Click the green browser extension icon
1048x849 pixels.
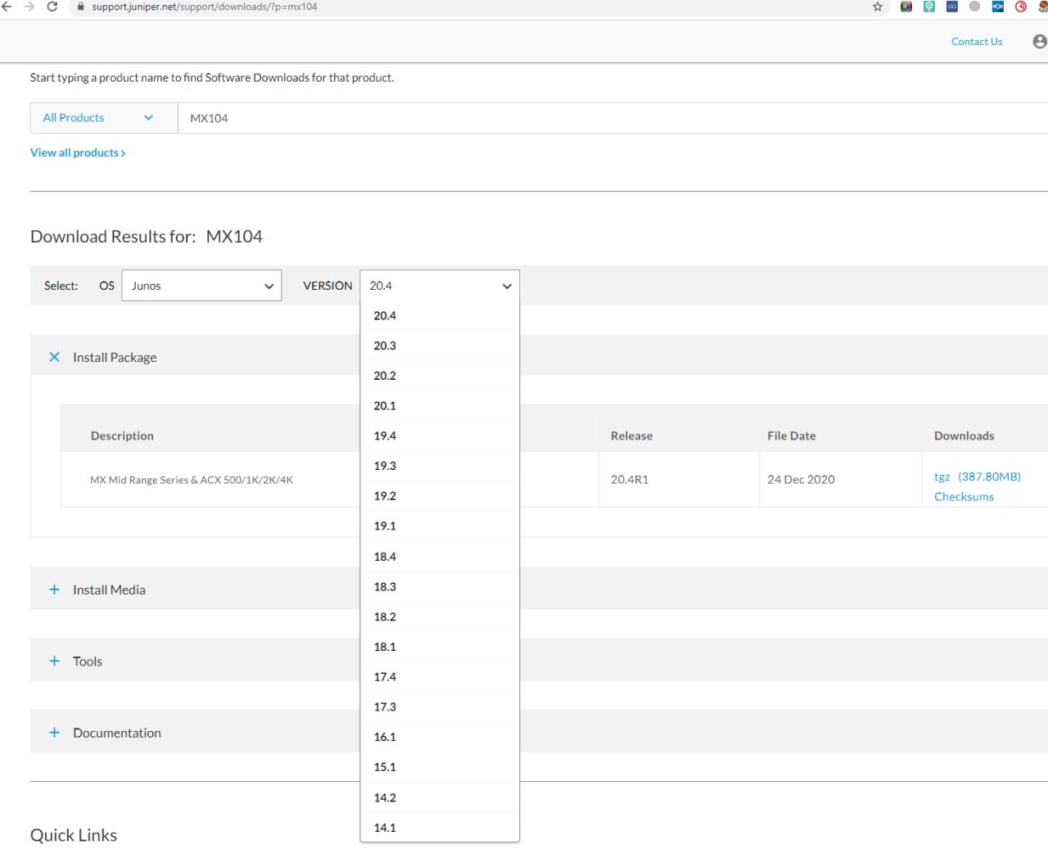pyautogui.click(x=929, y=7)
